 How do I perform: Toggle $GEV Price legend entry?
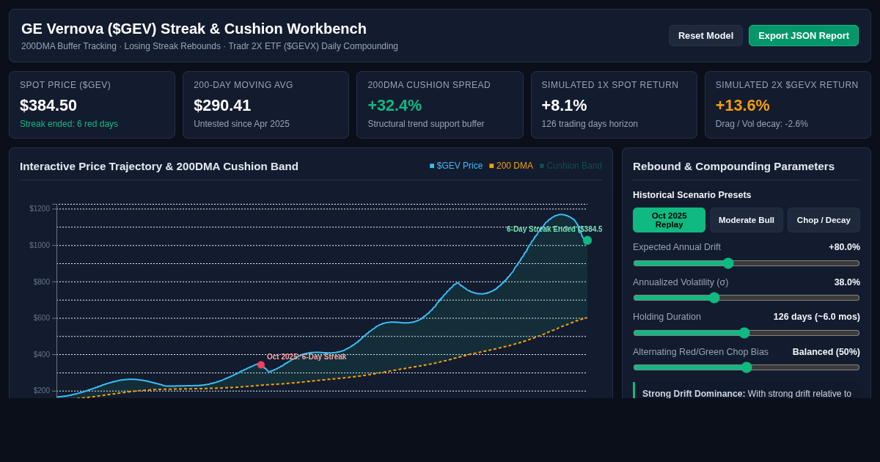(456, 166)
